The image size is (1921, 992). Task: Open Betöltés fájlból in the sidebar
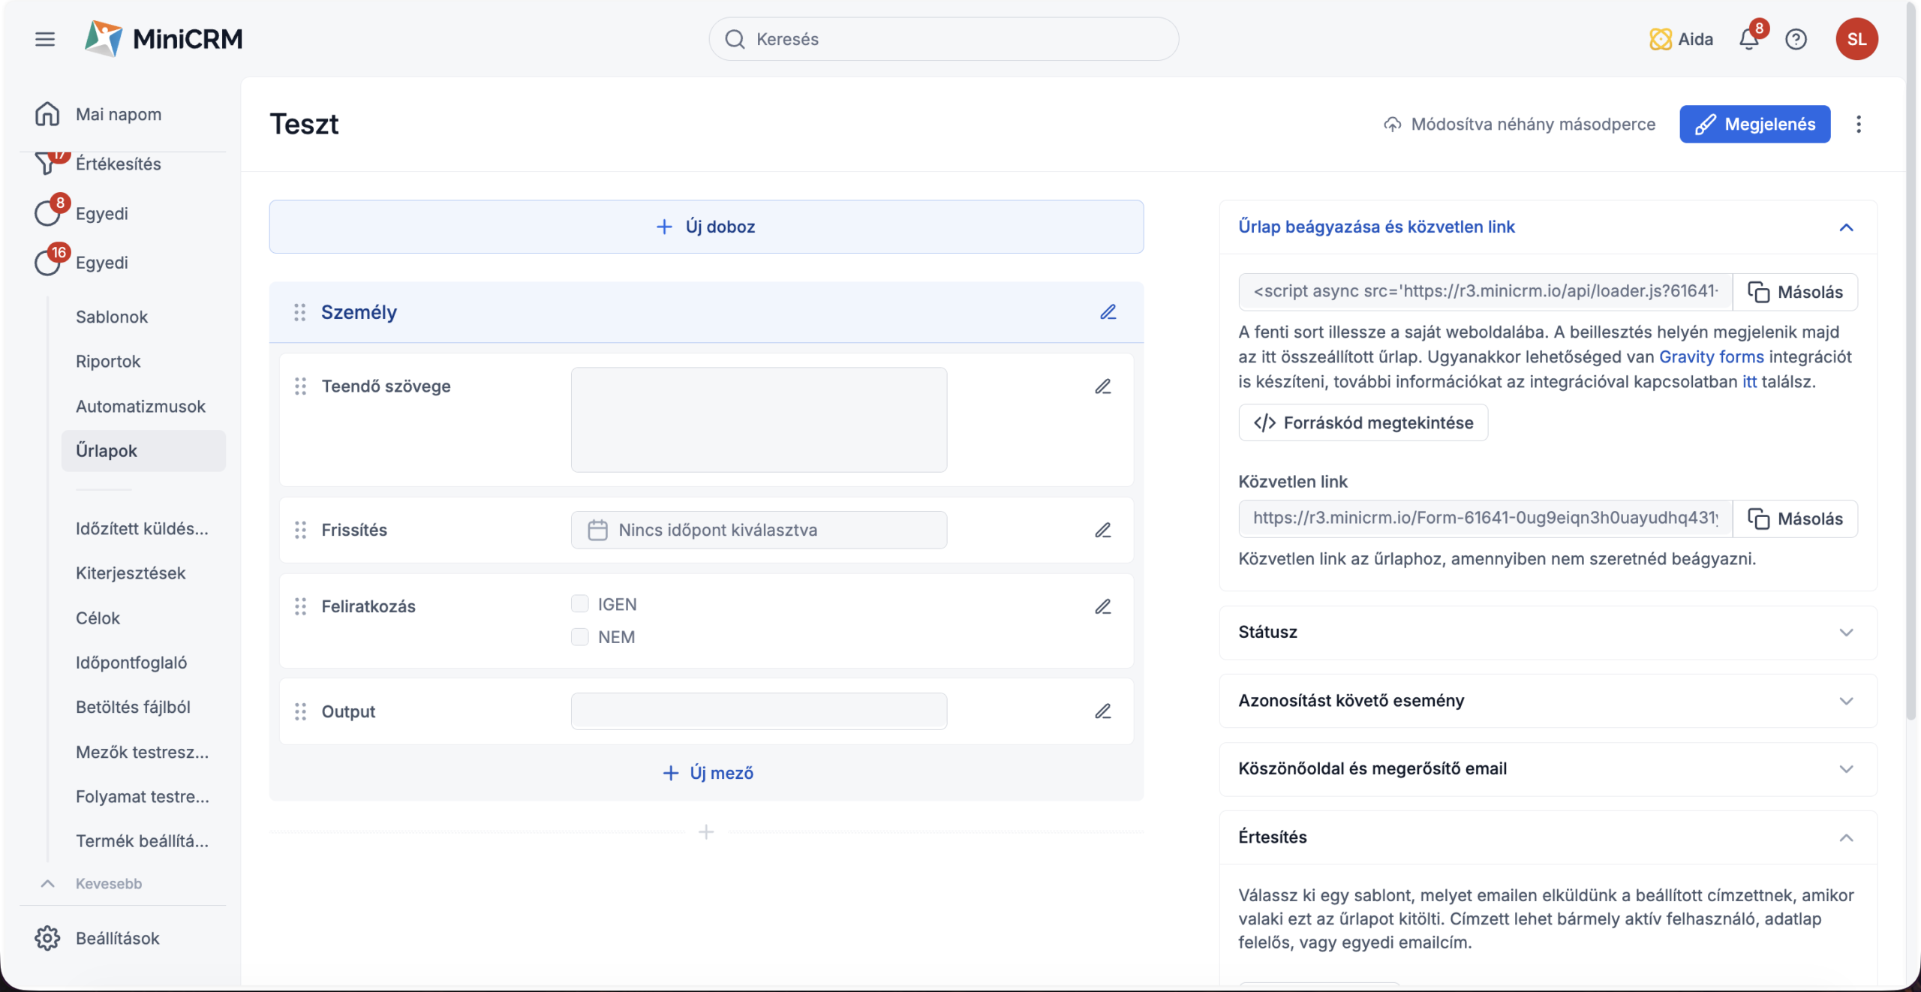[133, 707]
